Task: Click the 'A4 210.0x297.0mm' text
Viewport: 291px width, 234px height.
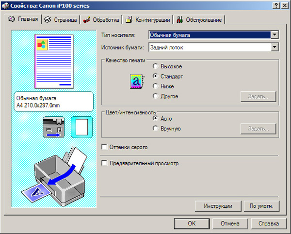Action: pyautogui.click(x=38, y=105)
